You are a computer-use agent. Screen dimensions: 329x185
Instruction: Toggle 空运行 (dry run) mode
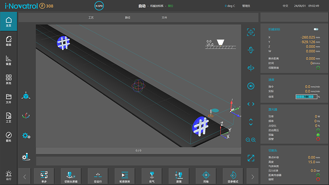click(x=98, y=176)
